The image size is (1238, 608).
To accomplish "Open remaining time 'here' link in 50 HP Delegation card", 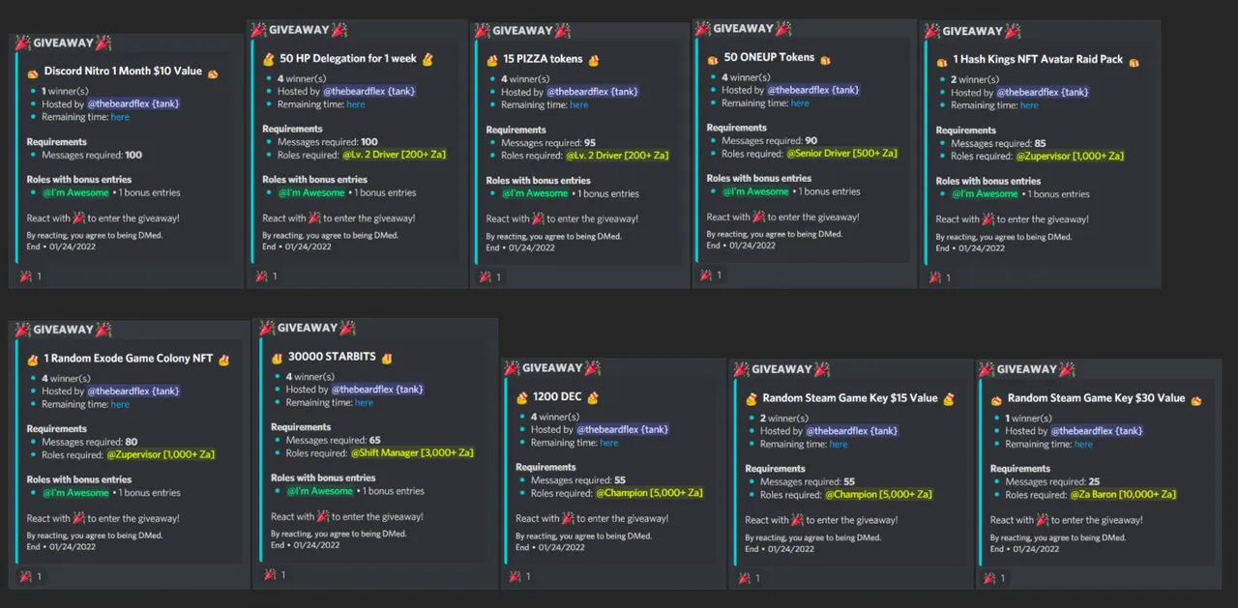I will pos(355,104).
